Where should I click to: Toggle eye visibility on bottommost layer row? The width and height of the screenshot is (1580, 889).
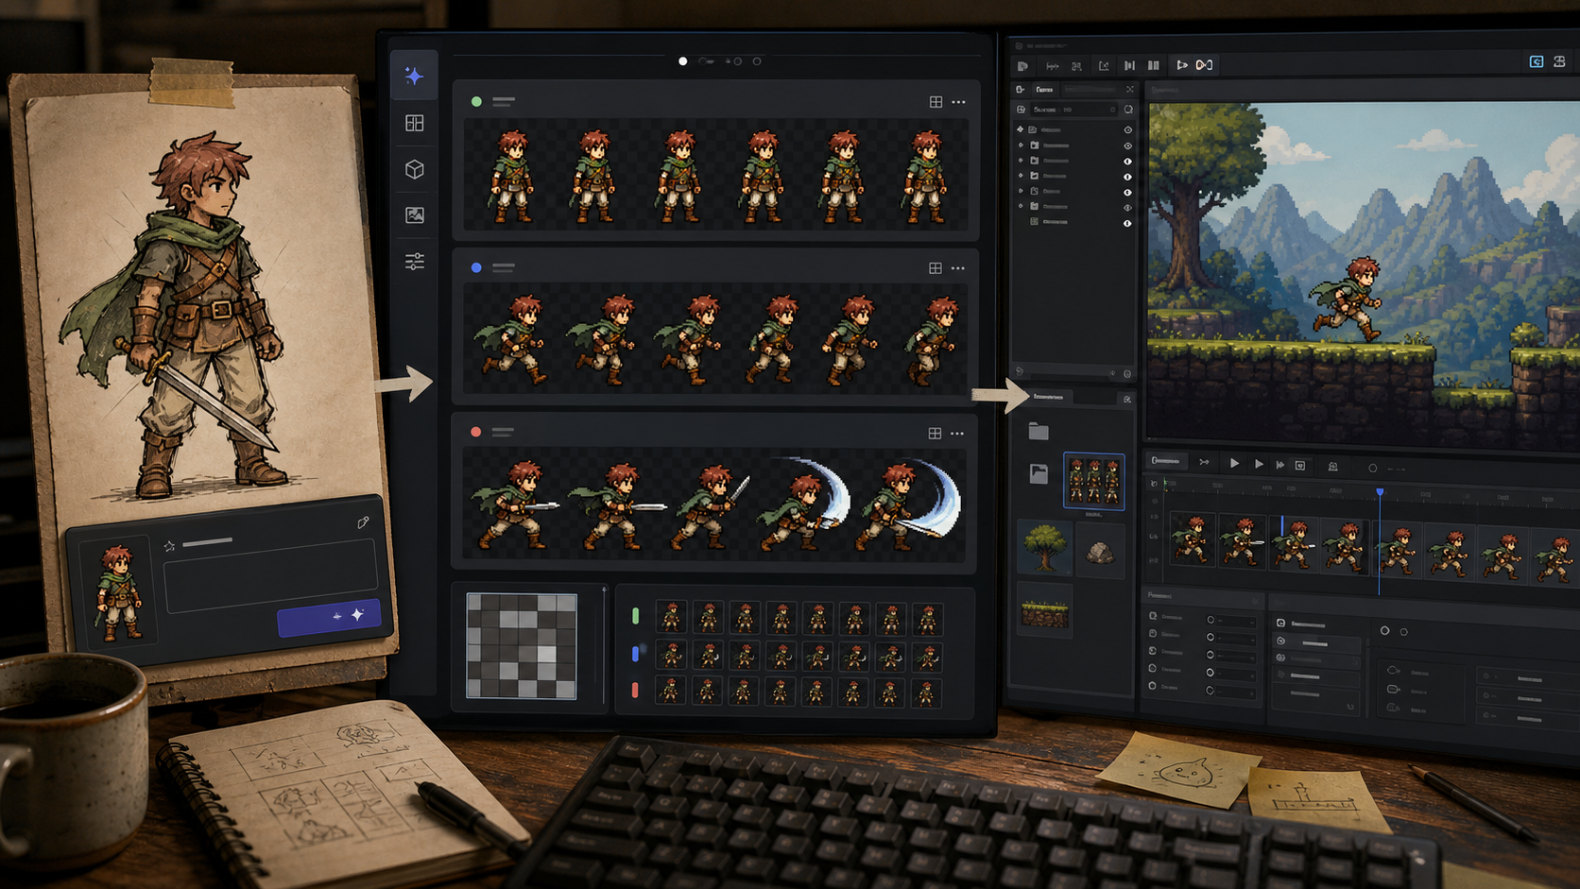pos(1127,223)
